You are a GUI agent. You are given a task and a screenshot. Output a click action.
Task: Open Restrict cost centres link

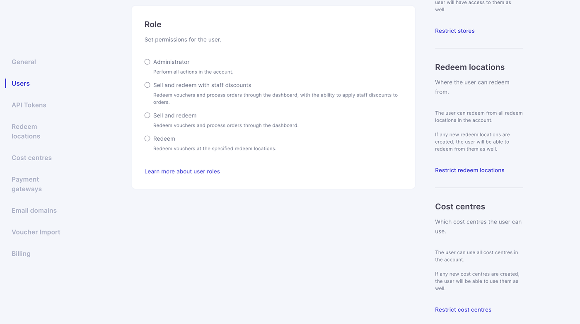pyautogui.click(x=463, y=310)
